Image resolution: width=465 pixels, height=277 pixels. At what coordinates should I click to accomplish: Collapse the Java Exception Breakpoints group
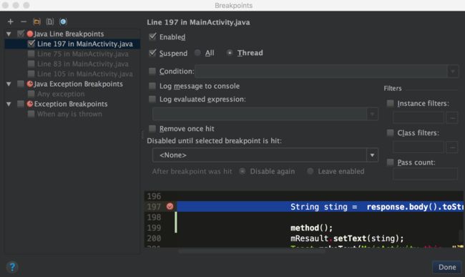tap(9, 84)
